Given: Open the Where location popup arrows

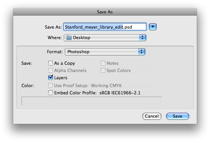Looking at the screenshot, I should tap(143, 37).
